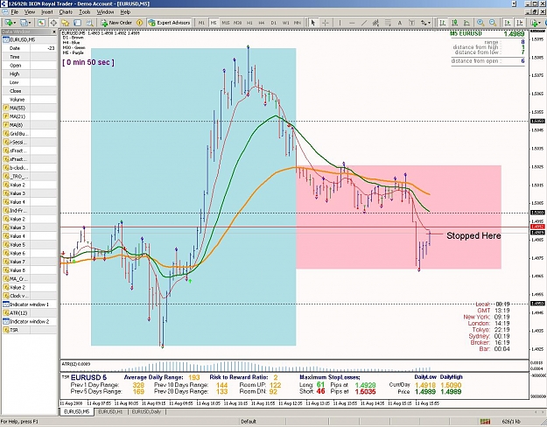Toggle the Market Watch window icon
Image resolution: width=547 pixels, height=427 pixels.
pyautogui.click(x=41, y=23)
